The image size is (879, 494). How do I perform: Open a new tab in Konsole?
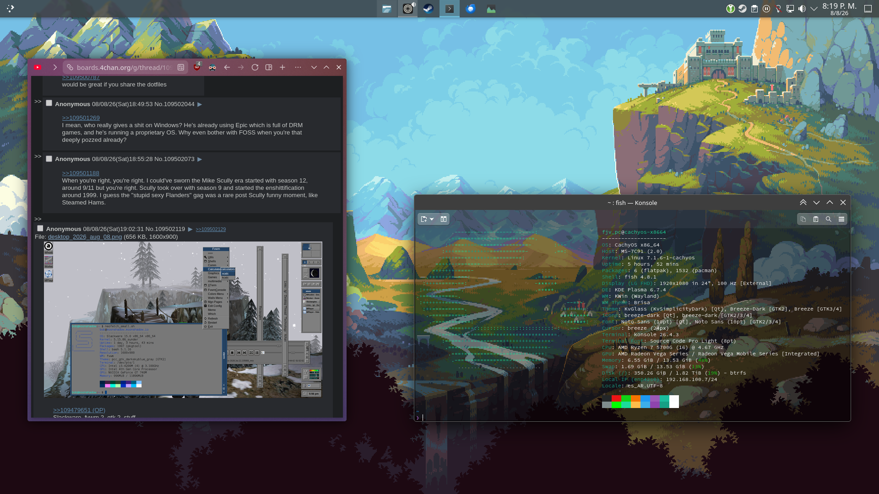pos(423,219)
